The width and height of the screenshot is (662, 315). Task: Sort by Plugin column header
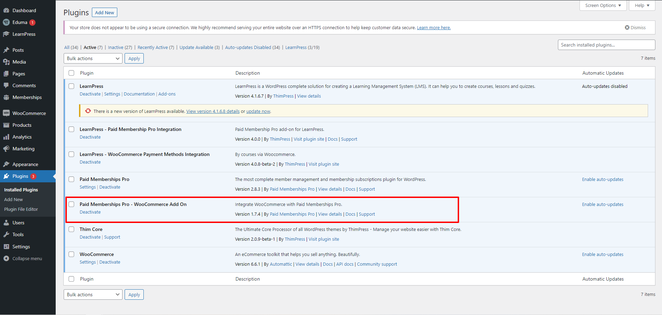tap(87, 73)
